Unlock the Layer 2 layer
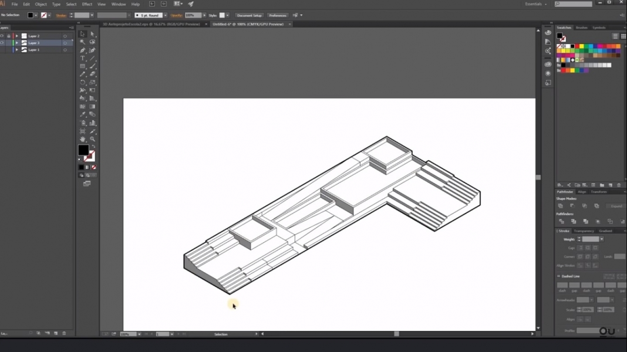The height and width of the screenshot is (352, 627). click(x=9, y=36)
